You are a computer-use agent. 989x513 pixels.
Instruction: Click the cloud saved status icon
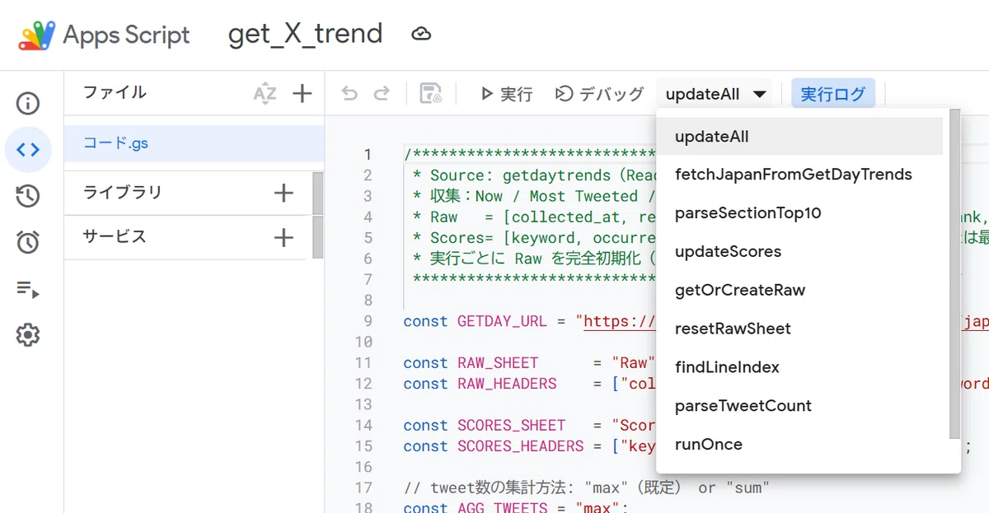(421, 35)
